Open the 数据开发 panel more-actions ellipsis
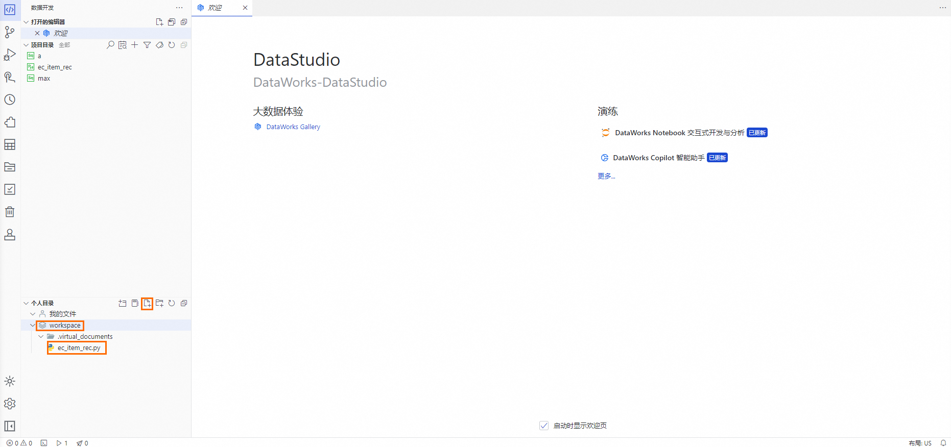This screenshot has height=447, width=951. (x=179, y=8)
